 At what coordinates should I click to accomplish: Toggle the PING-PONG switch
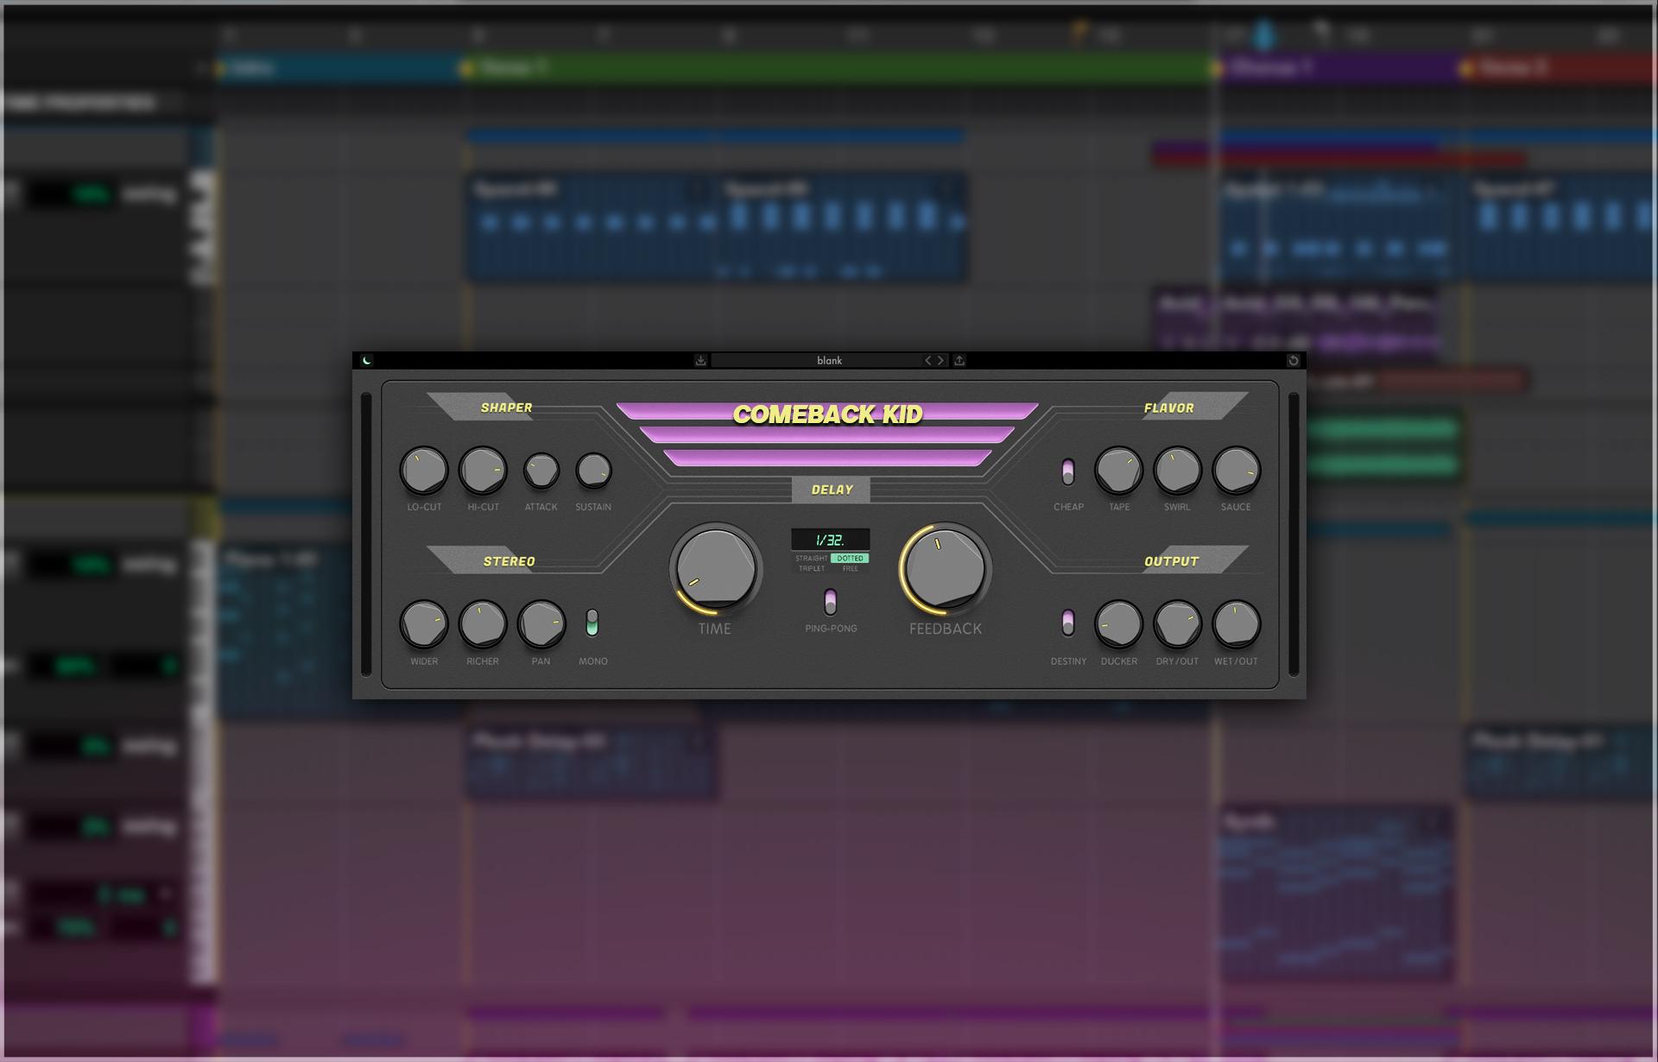click(x=831, y=602)
